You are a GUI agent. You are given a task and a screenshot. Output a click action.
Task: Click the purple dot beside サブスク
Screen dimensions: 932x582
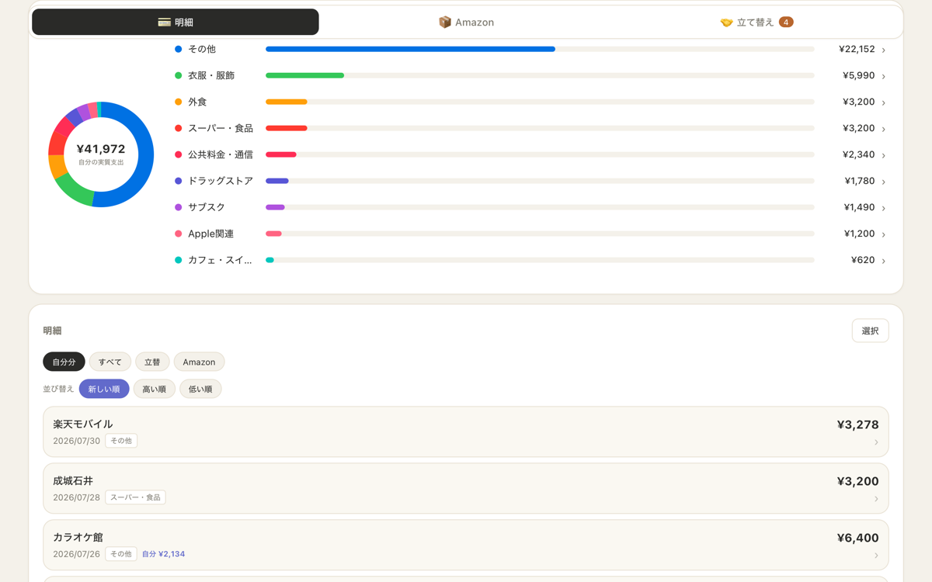pos(179,207)
